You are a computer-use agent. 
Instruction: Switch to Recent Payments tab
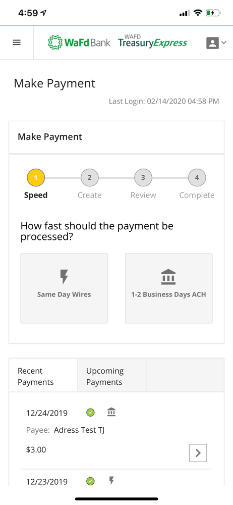point(43,375)
